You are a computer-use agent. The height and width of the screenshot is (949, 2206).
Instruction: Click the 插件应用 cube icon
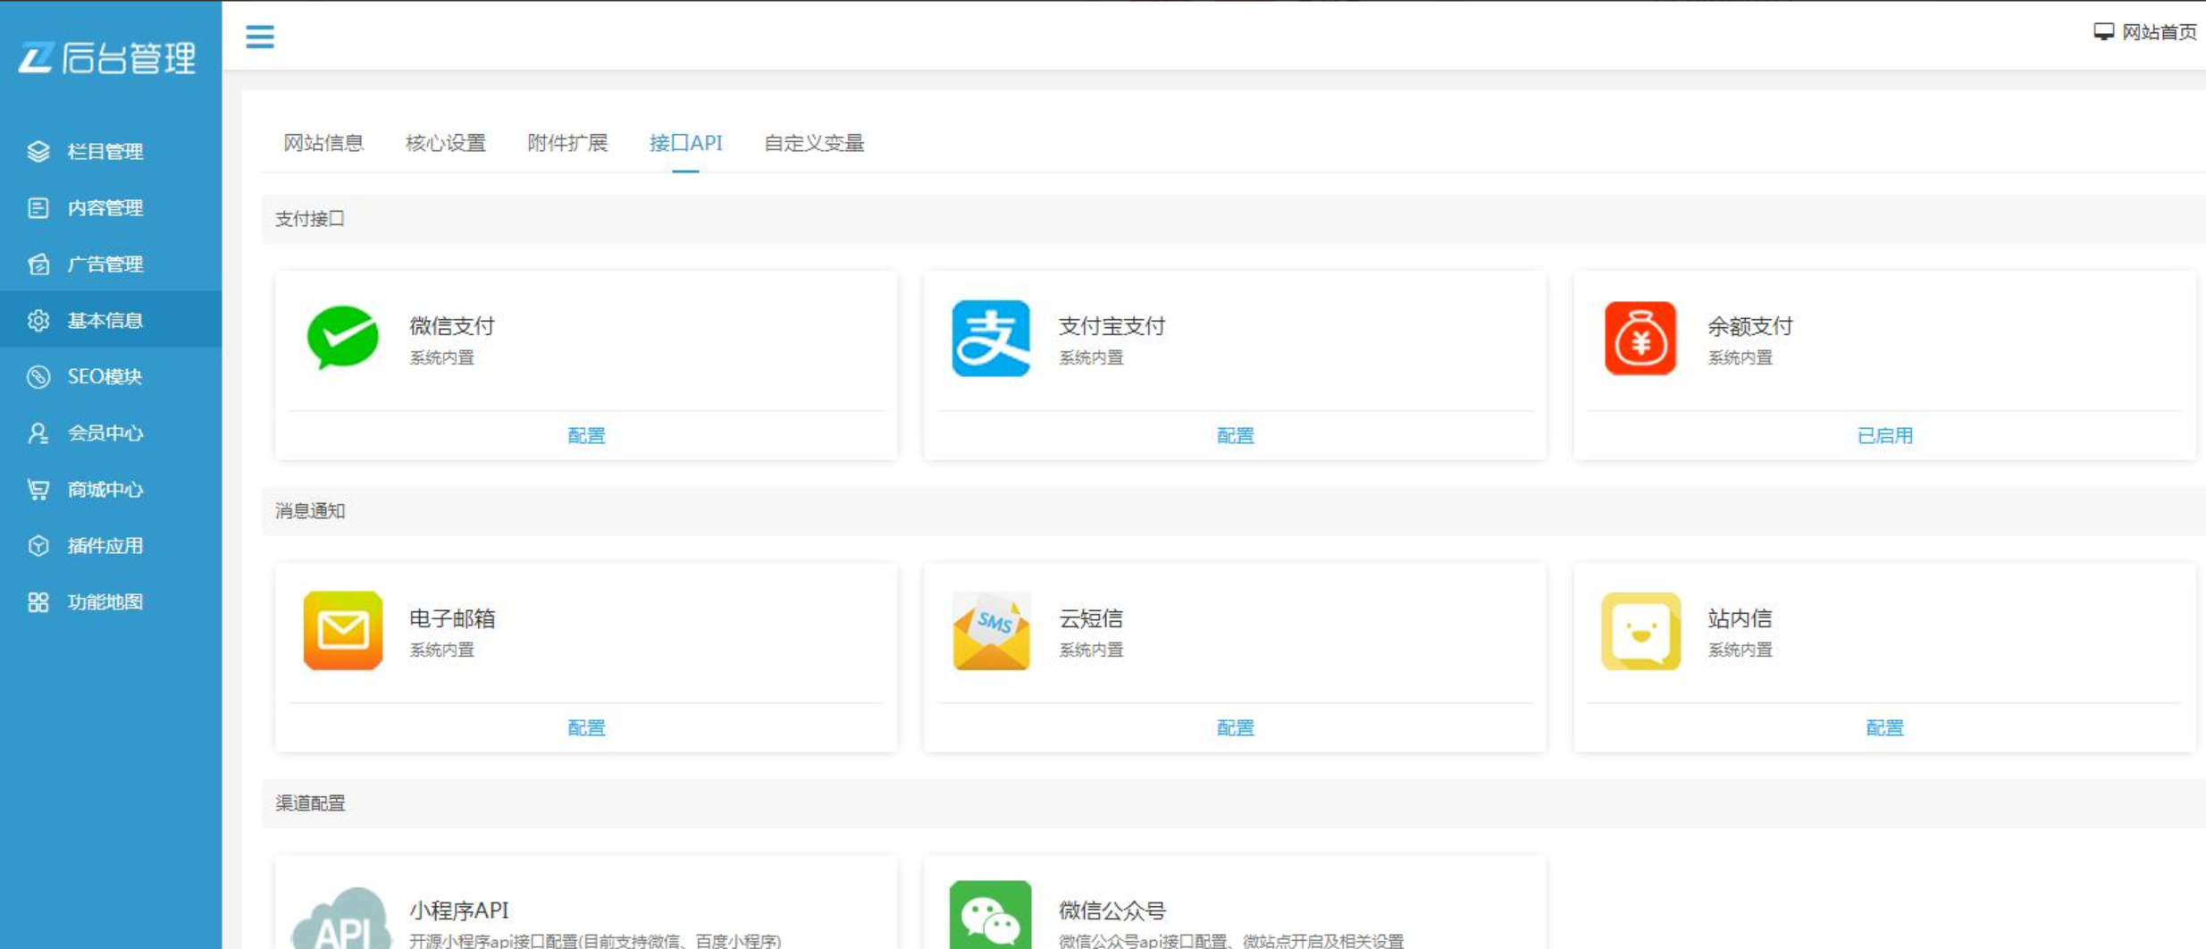38,545
